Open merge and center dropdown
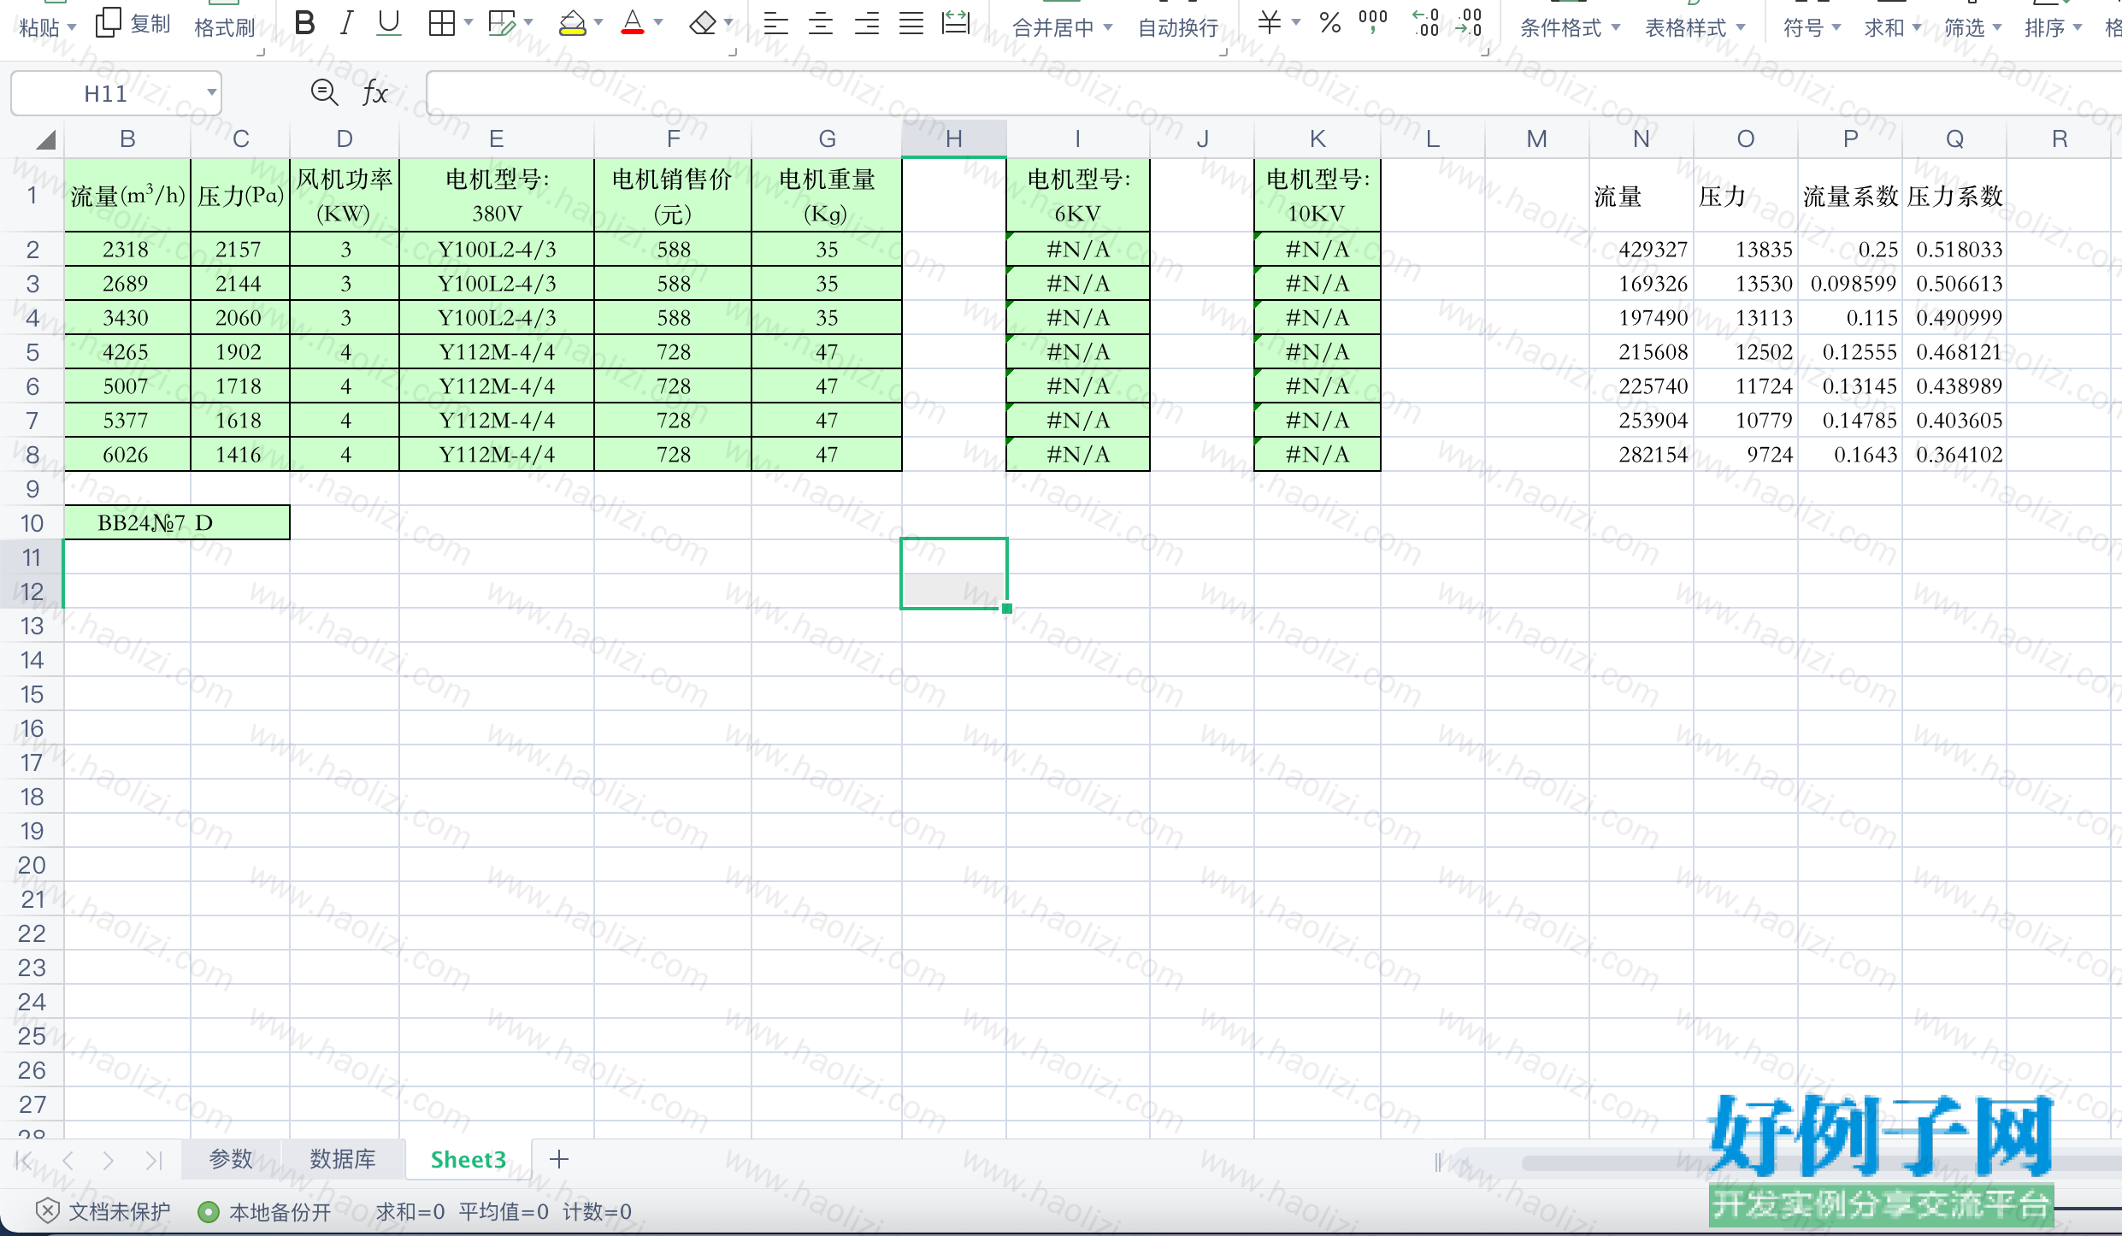This screenshot has height=1236, width=2122. pos(1108,27)
